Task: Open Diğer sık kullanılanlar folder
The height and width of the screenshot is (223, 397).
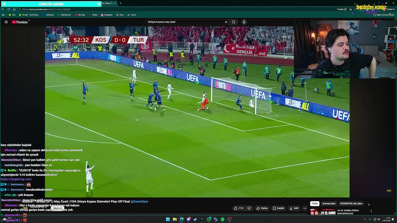Action: click(x=384, y=15)
